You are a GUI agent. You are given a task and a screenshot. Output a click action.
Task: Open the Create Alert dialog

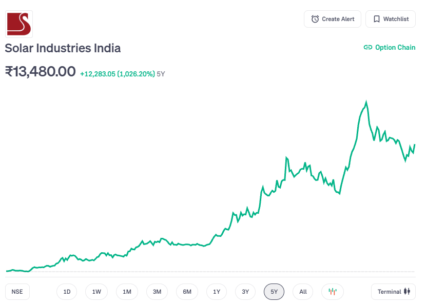pyautogui.click(x=333, y=19)
